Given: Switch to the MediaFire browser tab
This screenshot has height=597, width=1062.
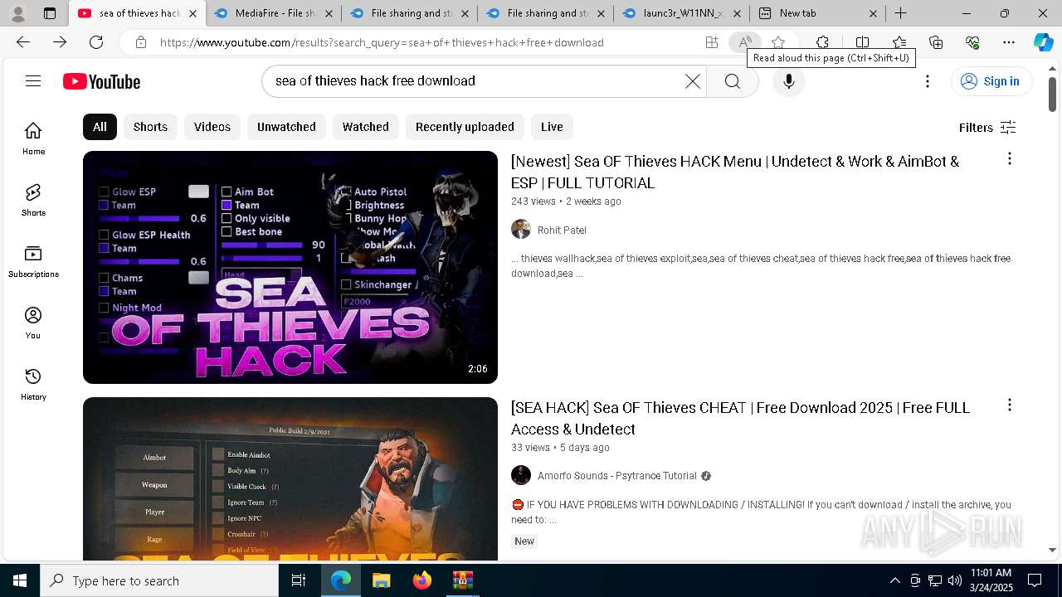Looking at the screenshot, I should 274,13.
